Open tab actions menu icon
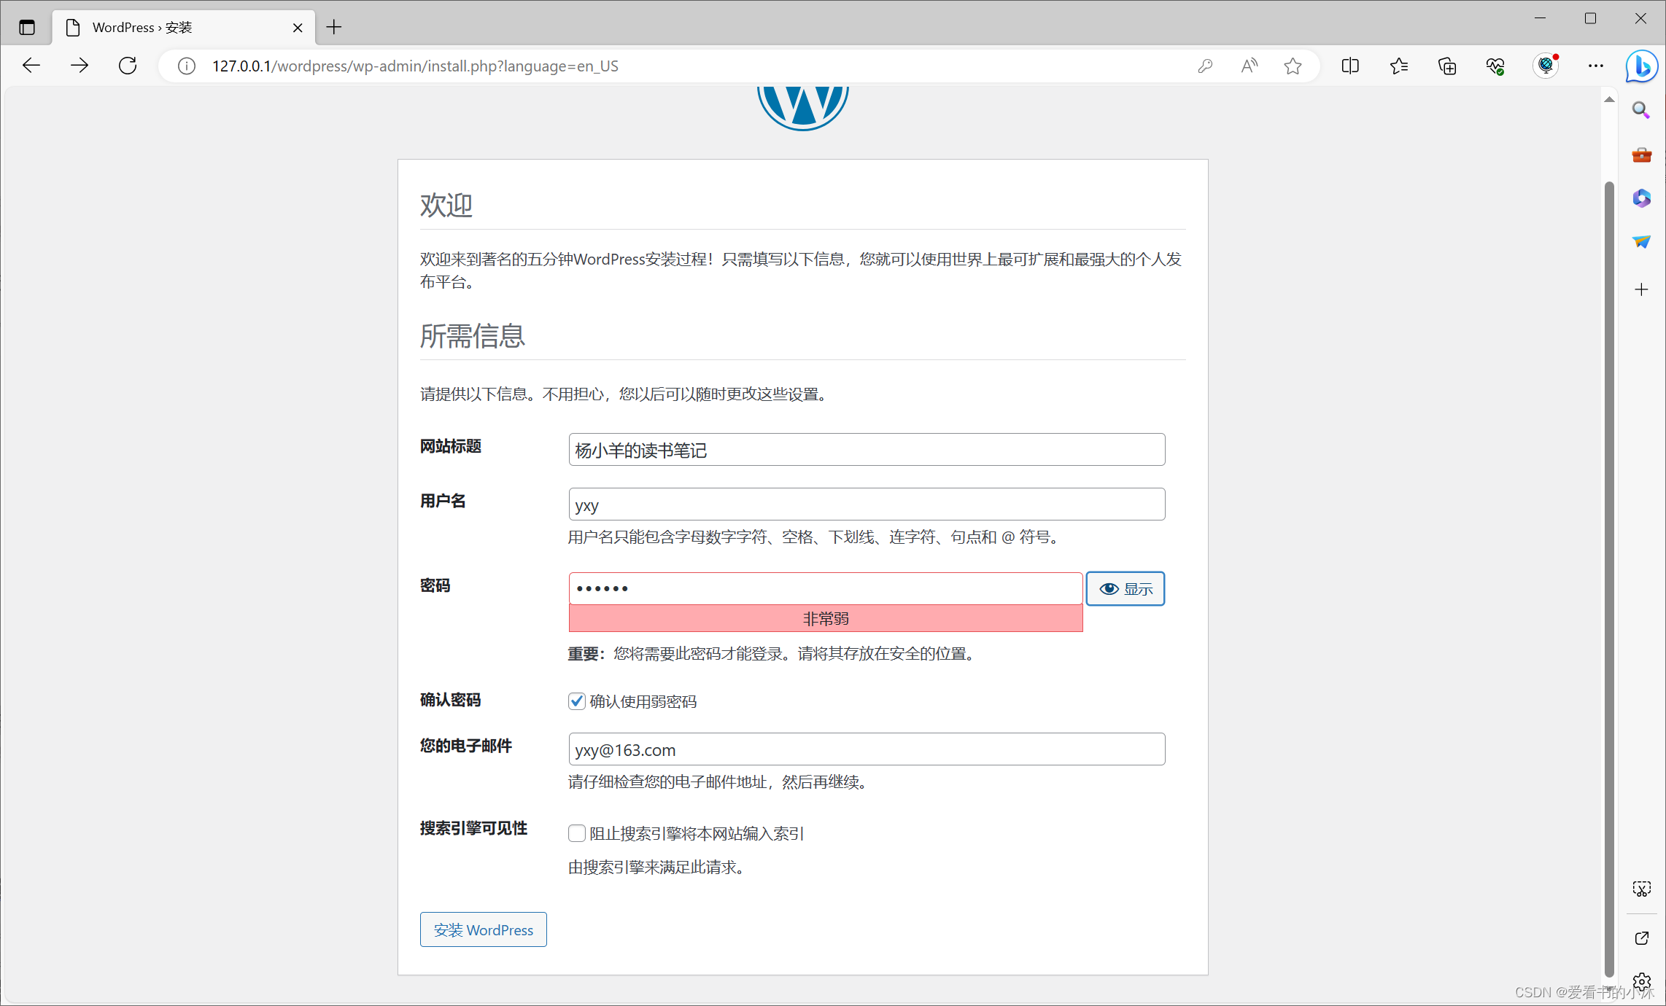The height and width of the screenshot is (1006, 1666). point(27,28)
